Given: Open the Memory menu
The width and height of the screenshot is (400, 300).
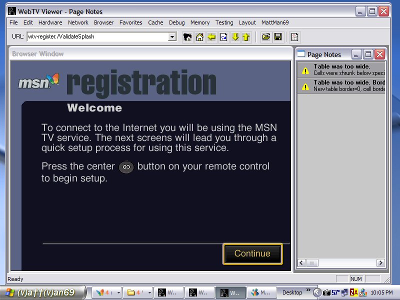Looking at the screenshot, I should click(x=200, y=22).
